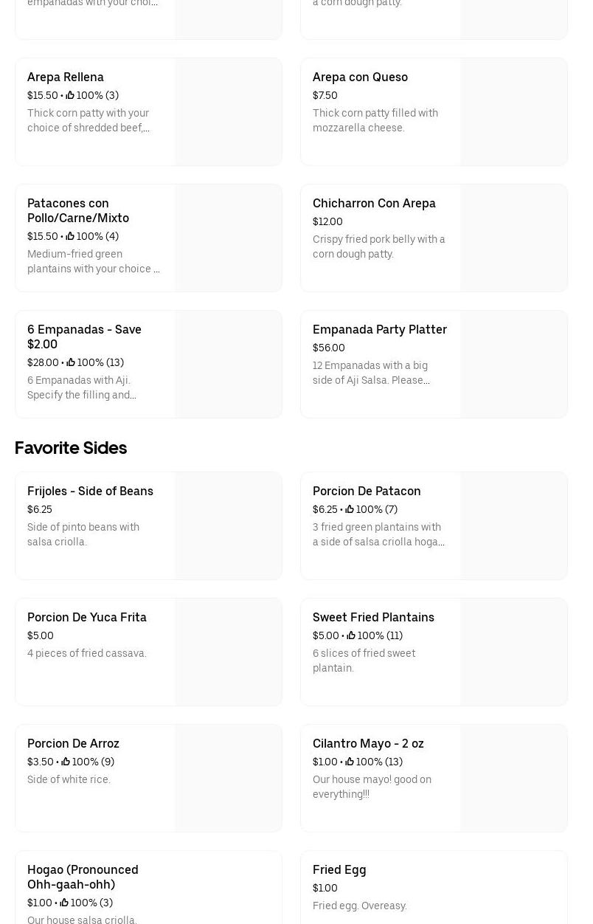Select the Empanada Party Platter title
The image size is (593, 924).
(379, 330)
